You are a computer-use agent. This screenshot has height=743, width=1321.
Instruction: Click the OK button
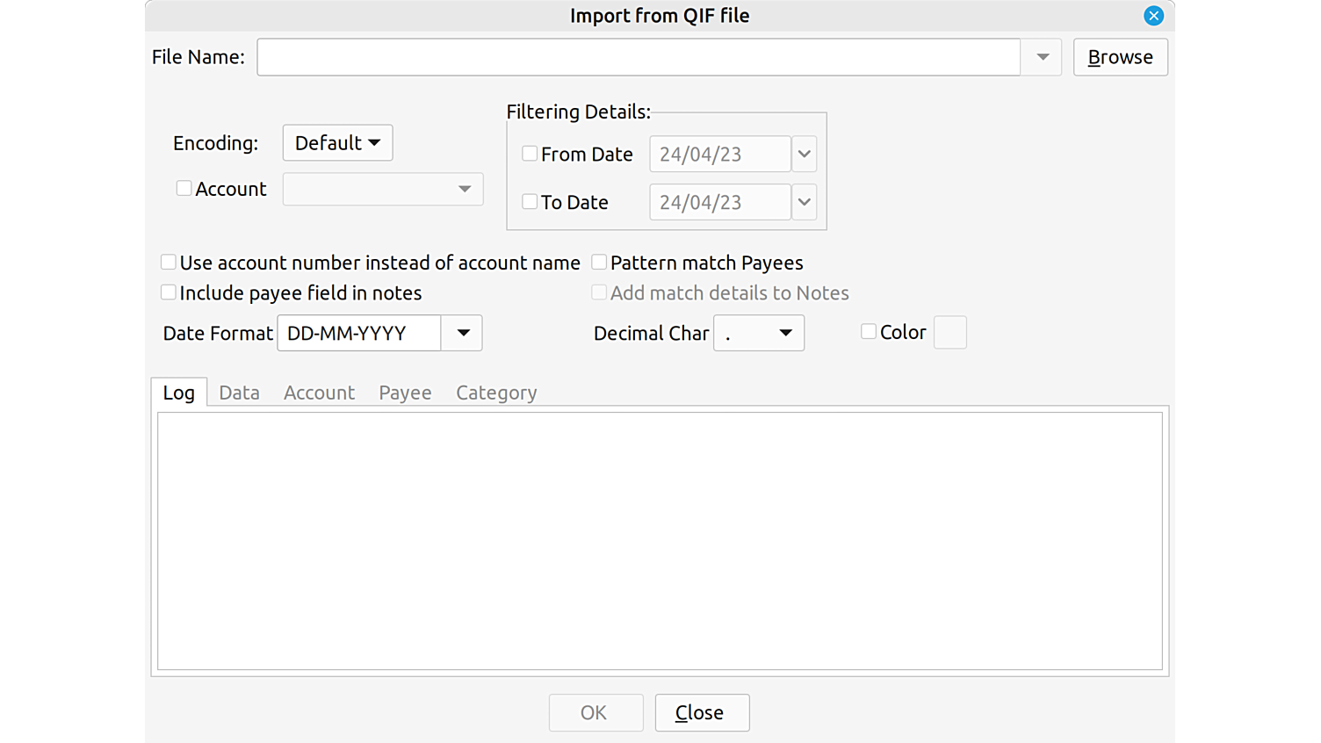pos(596,712)
